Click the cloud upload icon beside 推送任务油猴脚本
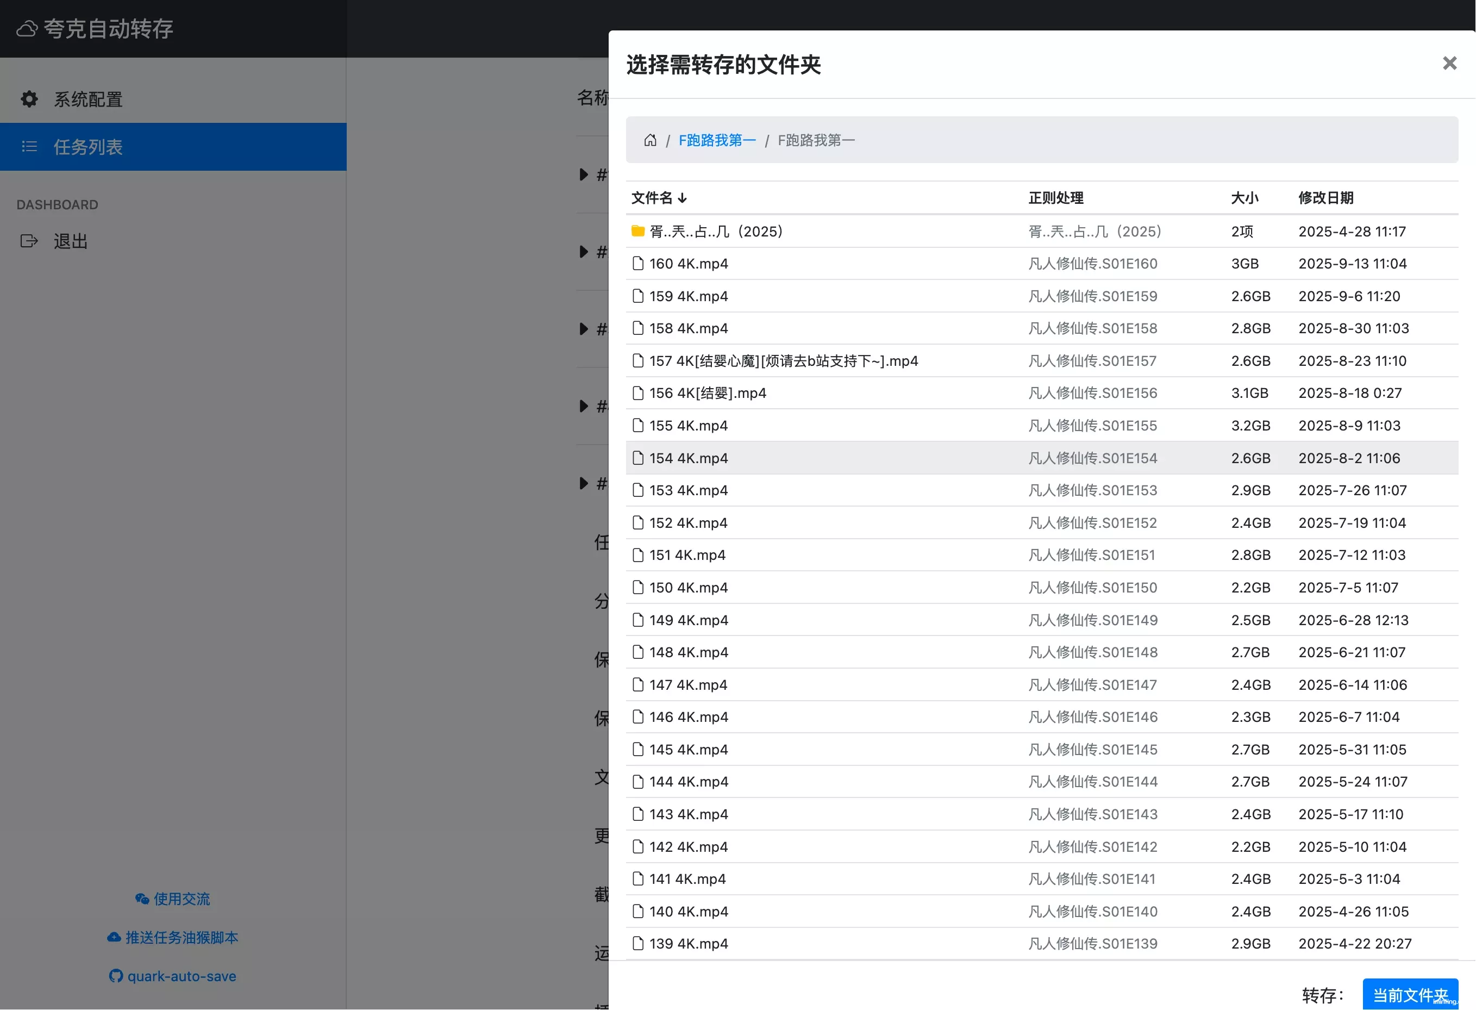Screen dimensions: 1476x1010 [114, 937]
